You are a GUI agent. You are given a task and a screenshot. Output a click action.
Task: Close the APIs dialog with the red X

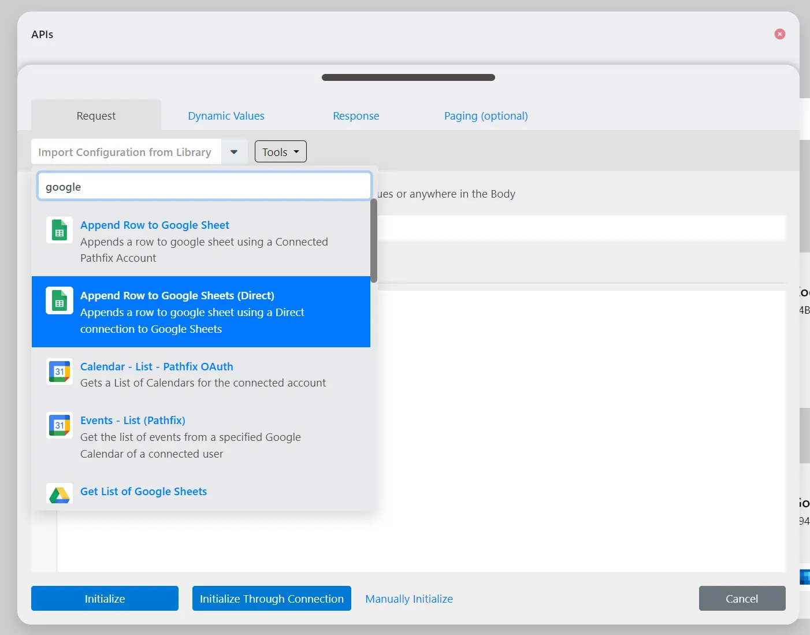tap(780, 34)
